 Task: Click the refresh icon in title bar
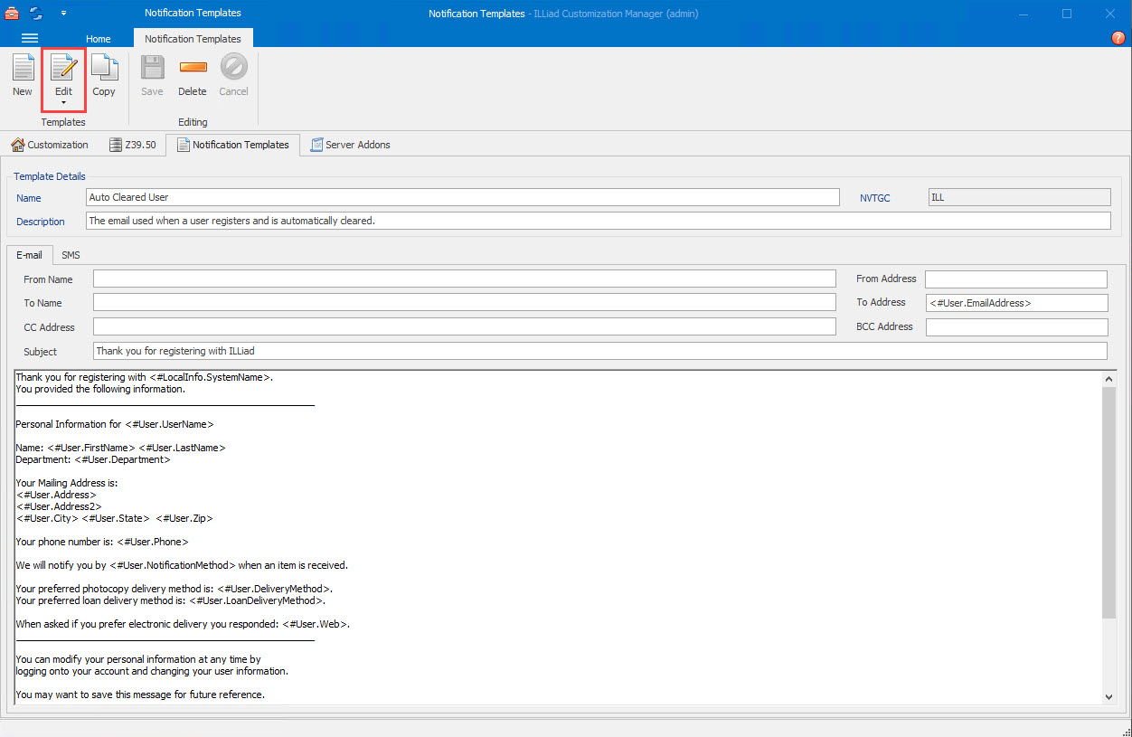[36, 14]
